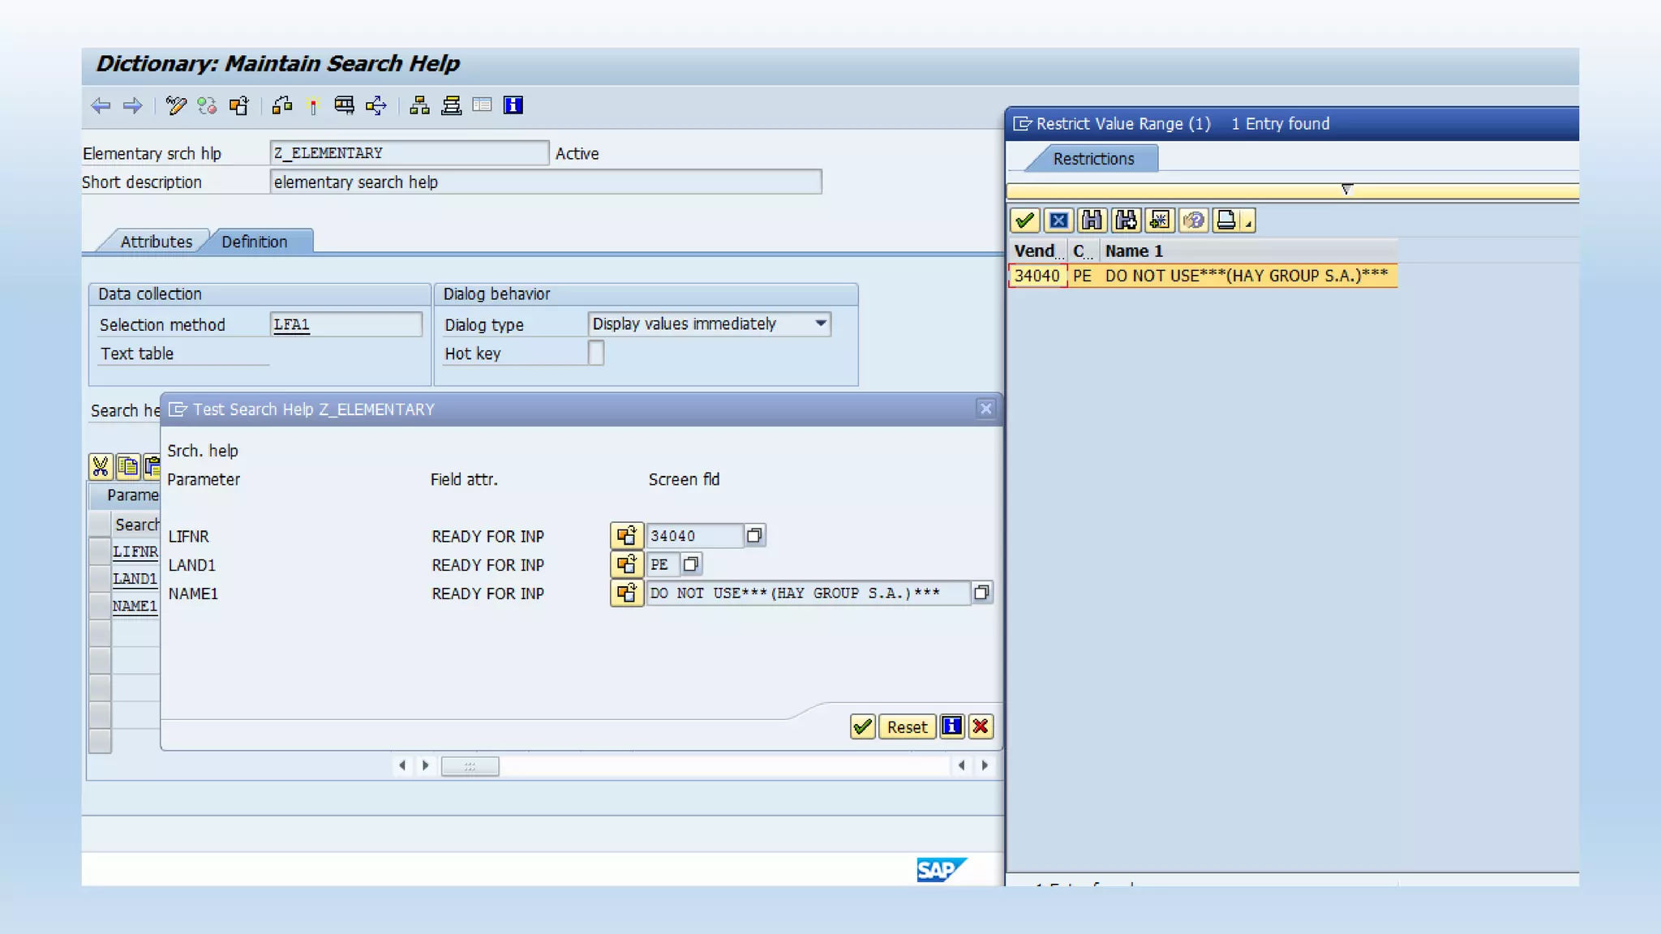This screenshot has width=1661, height=934.
Task: Click the Display/Change pencil toolbar icon
Action: (x=175, y=105)
